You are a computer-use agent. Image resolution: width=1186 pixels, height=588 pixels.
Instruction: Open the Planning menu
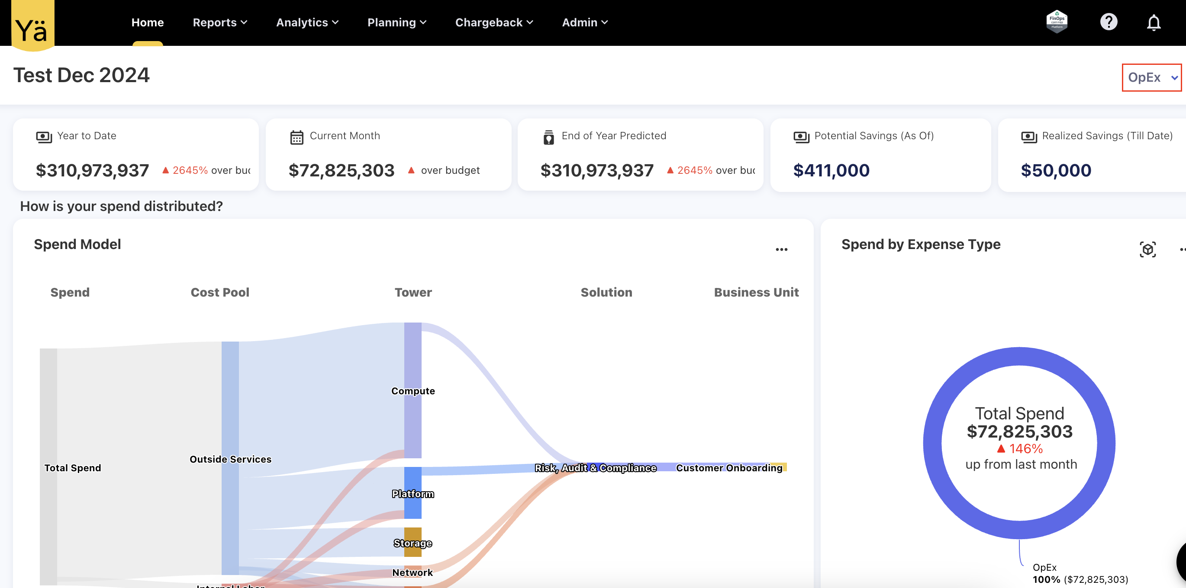coord(396,22)
